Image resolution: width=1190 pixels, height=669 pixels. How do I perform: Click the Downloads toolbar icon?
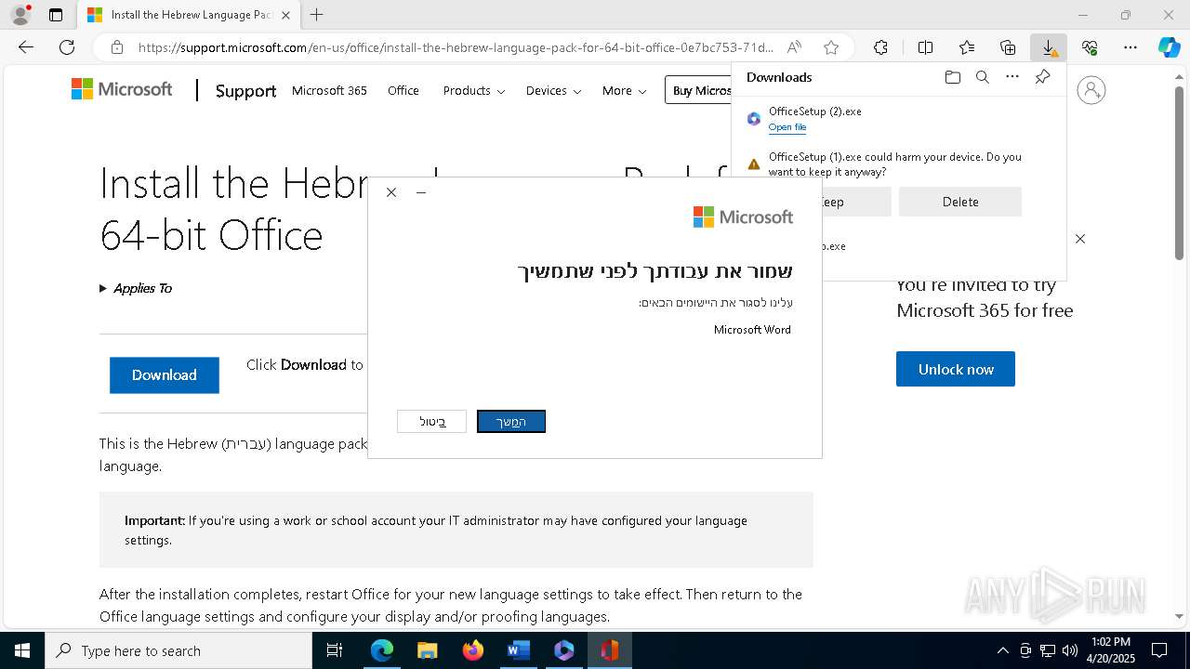tap(1049, 47)
